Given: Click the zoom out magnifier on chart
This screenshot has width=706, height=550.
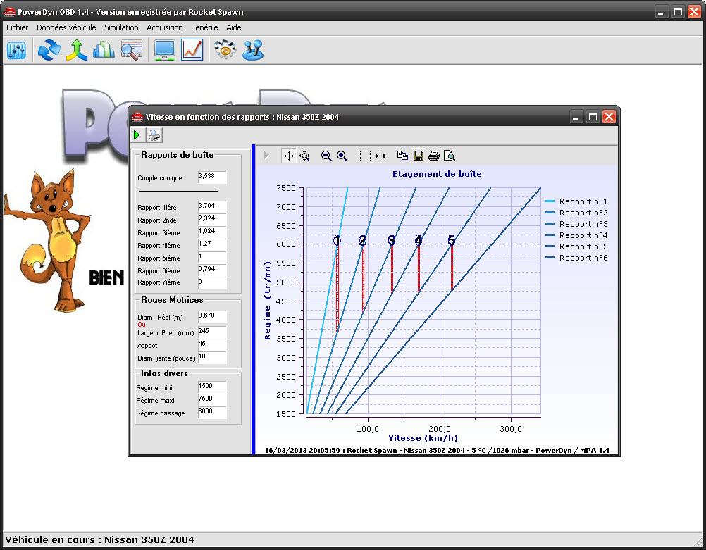Looking at the screenshot, I should pyautogui.click(x=326, y=156).
